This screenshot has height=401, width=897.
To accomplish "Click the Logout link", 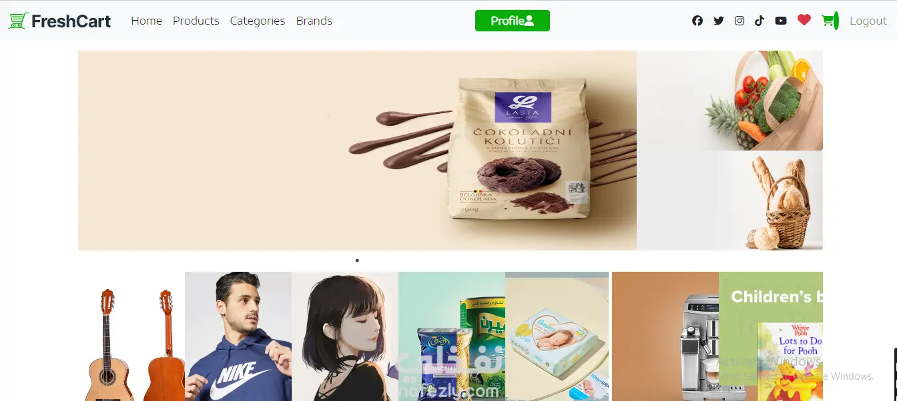I will pyautogui.click(x=868, y=21).
